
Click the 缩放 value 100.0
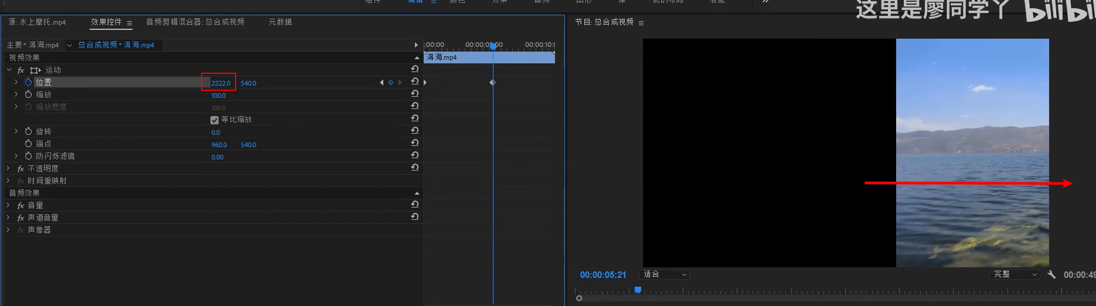pos(218,96)
